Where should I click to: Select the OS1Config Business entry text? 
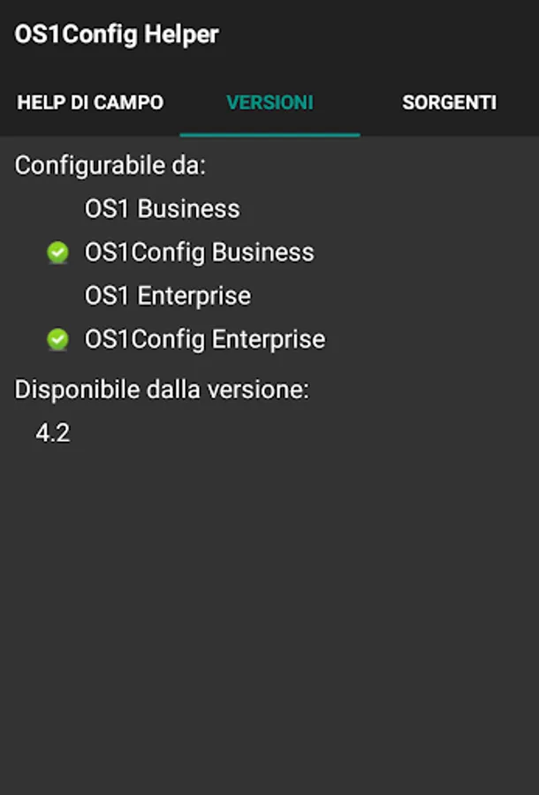coord(199,253)
